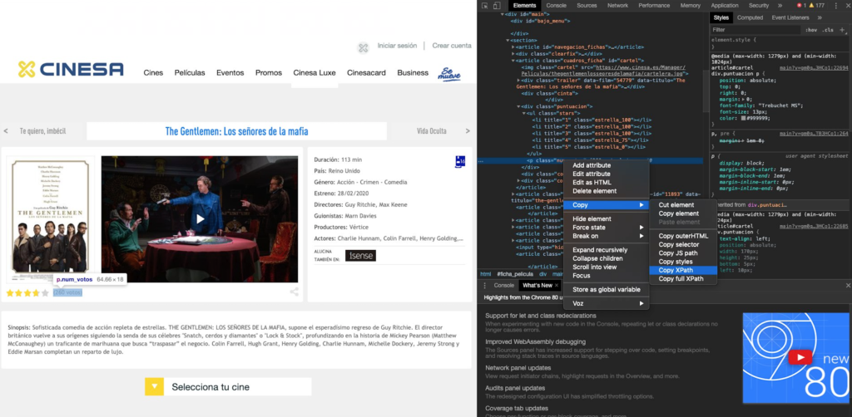Image resolution: width=852 pixels, height=417 pixels.
Task: Collapse the div id="main" node
Action: pyautogui.click(x=502, y=15)
